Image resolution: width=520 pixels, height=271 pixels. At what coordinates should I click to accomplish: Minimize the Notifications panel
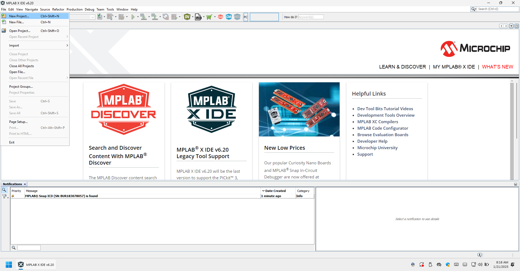click(516, 184)
